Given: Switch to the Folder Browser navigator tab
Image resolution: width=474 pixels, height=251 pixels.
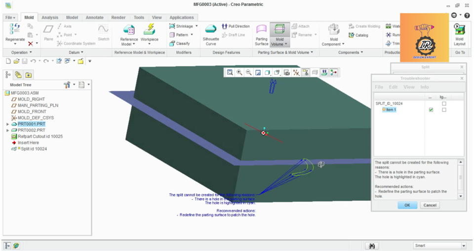Looking at the screenshot, I should pos(18,74).
